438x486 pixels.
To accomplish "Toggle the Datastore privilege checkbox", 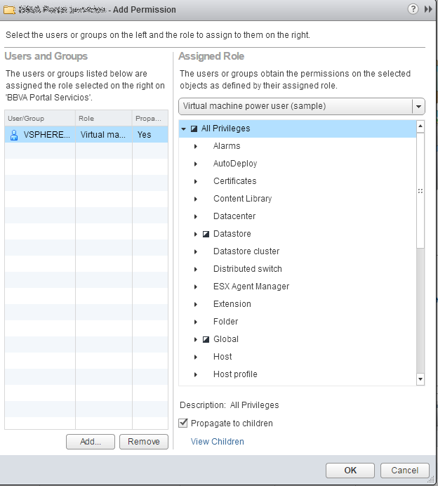I will tap(206, 234).
